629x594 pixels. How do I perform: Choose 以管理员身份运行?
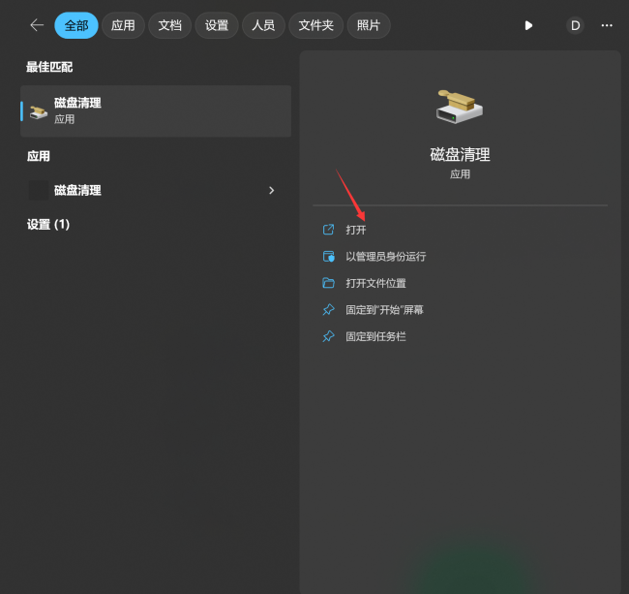pos(385,256)
